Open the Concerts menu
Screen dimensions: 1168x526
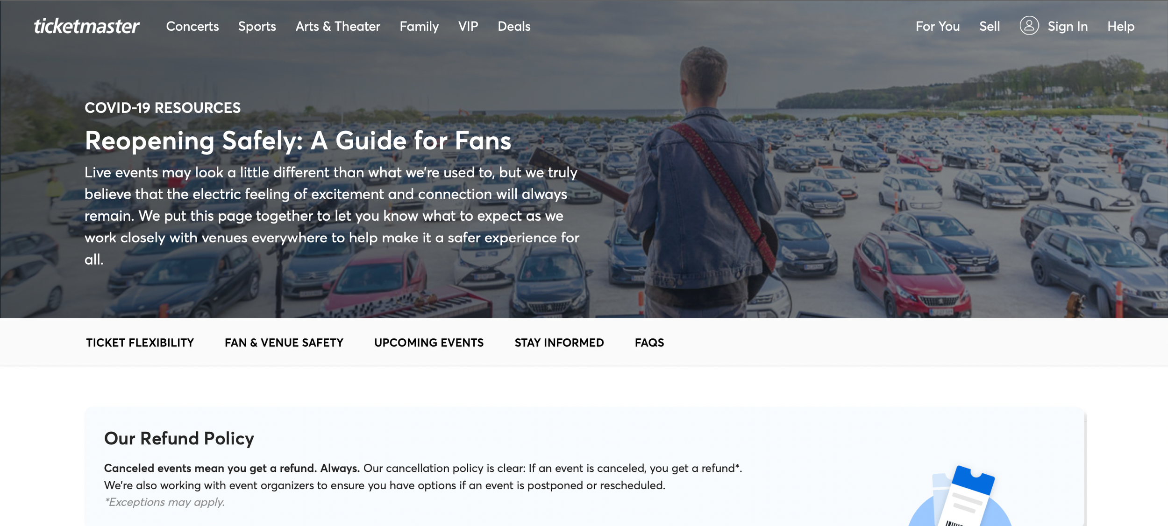coord(192,26)
